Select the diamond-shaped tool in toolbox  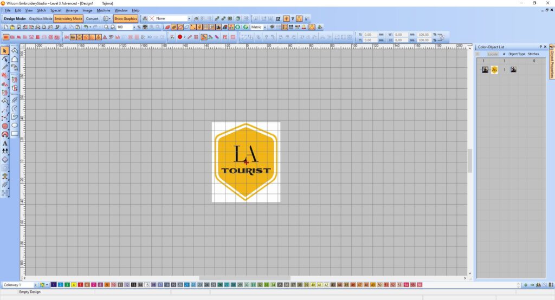pyautogui.click(x=5, y=160)
